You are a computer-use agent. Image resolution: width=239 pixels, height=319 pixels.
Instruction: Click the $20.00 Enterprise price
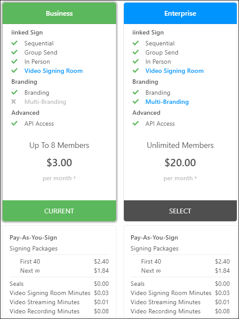tap(180, 162)
